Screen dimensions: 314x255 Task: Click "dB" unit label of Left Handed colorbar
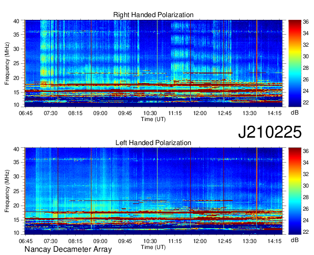point(295,240)
